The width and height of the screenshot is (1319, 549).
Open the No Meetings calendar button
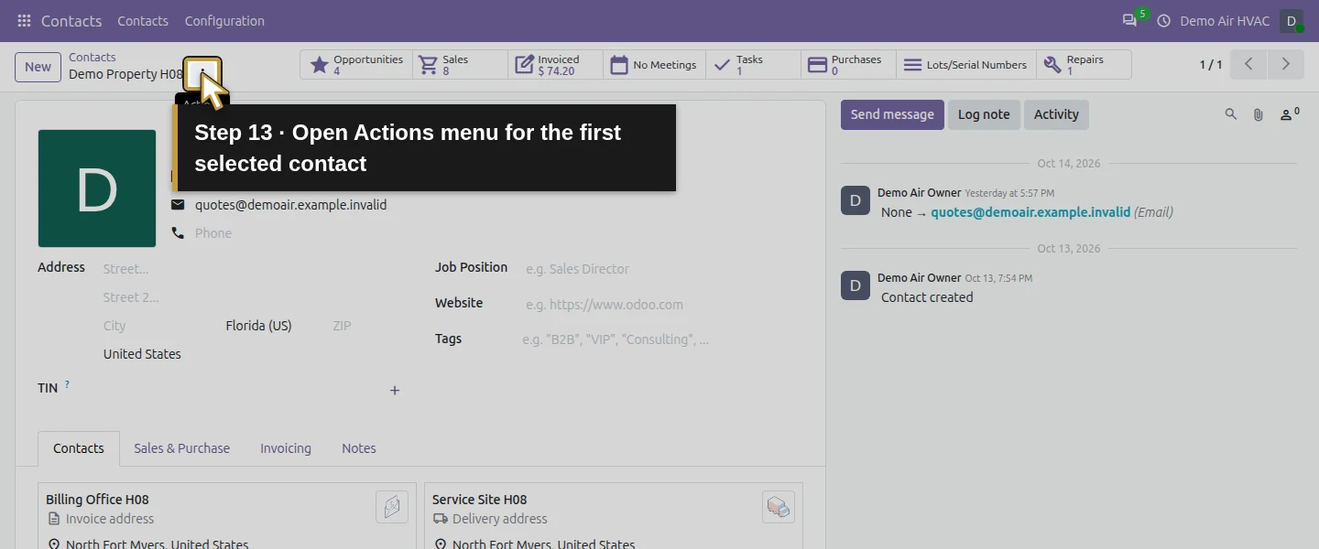click(x=654, y=65)
